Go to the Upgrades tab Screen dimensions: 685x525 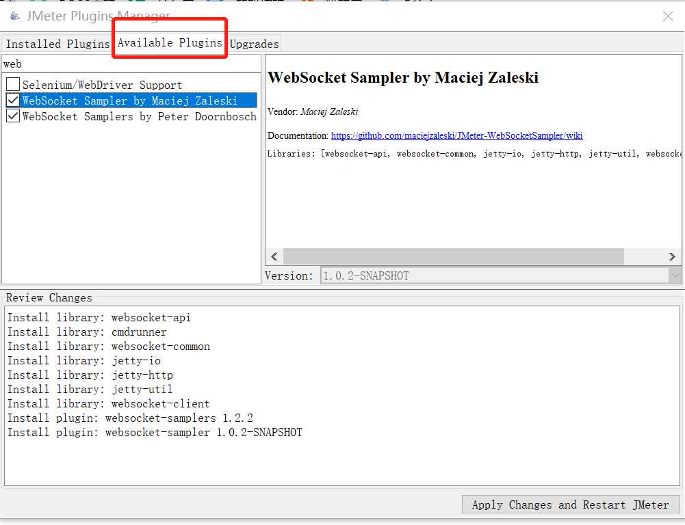pos(254,44)
